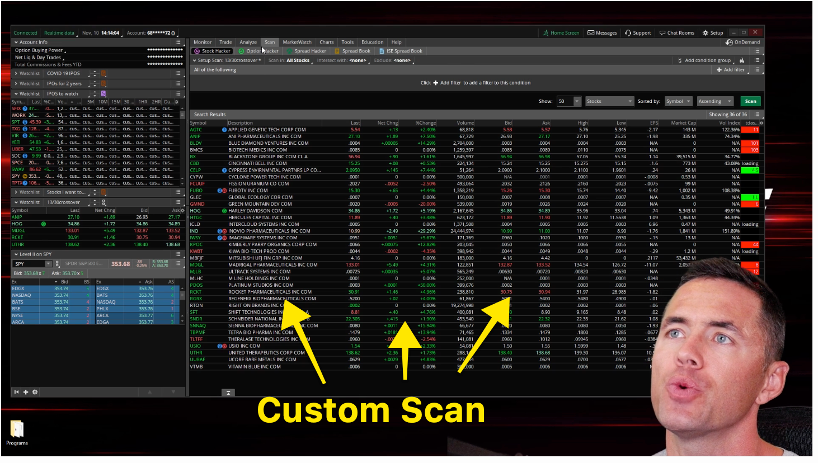This screenshot has height=463, width=818.
Task: Open the ISE Spread Book tab
Action: coord(401,51)
